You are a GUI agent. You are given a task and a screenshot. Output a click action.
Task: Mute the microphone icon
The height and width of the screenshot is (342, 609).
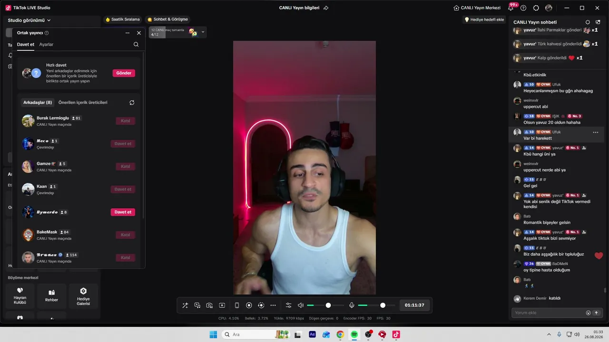[x=352, y=305]
